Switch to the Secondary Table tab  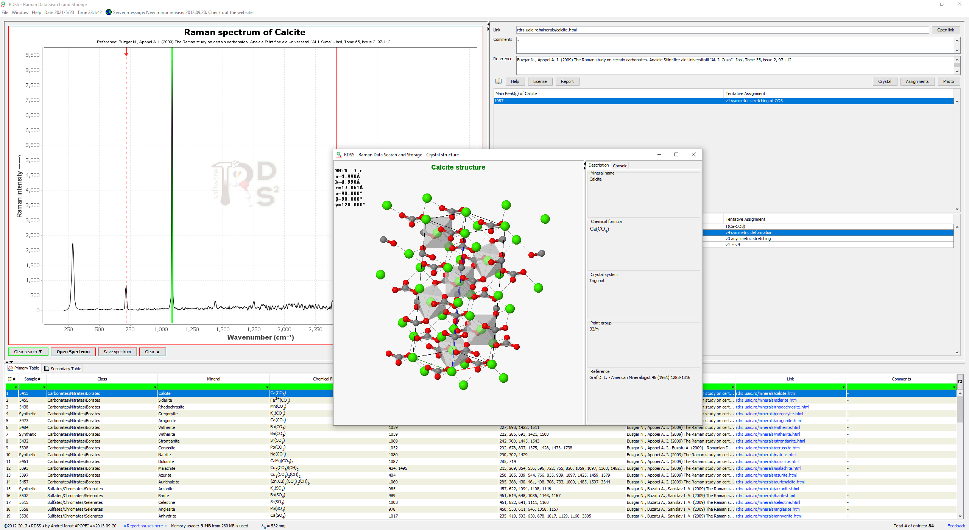click(62, 369)
